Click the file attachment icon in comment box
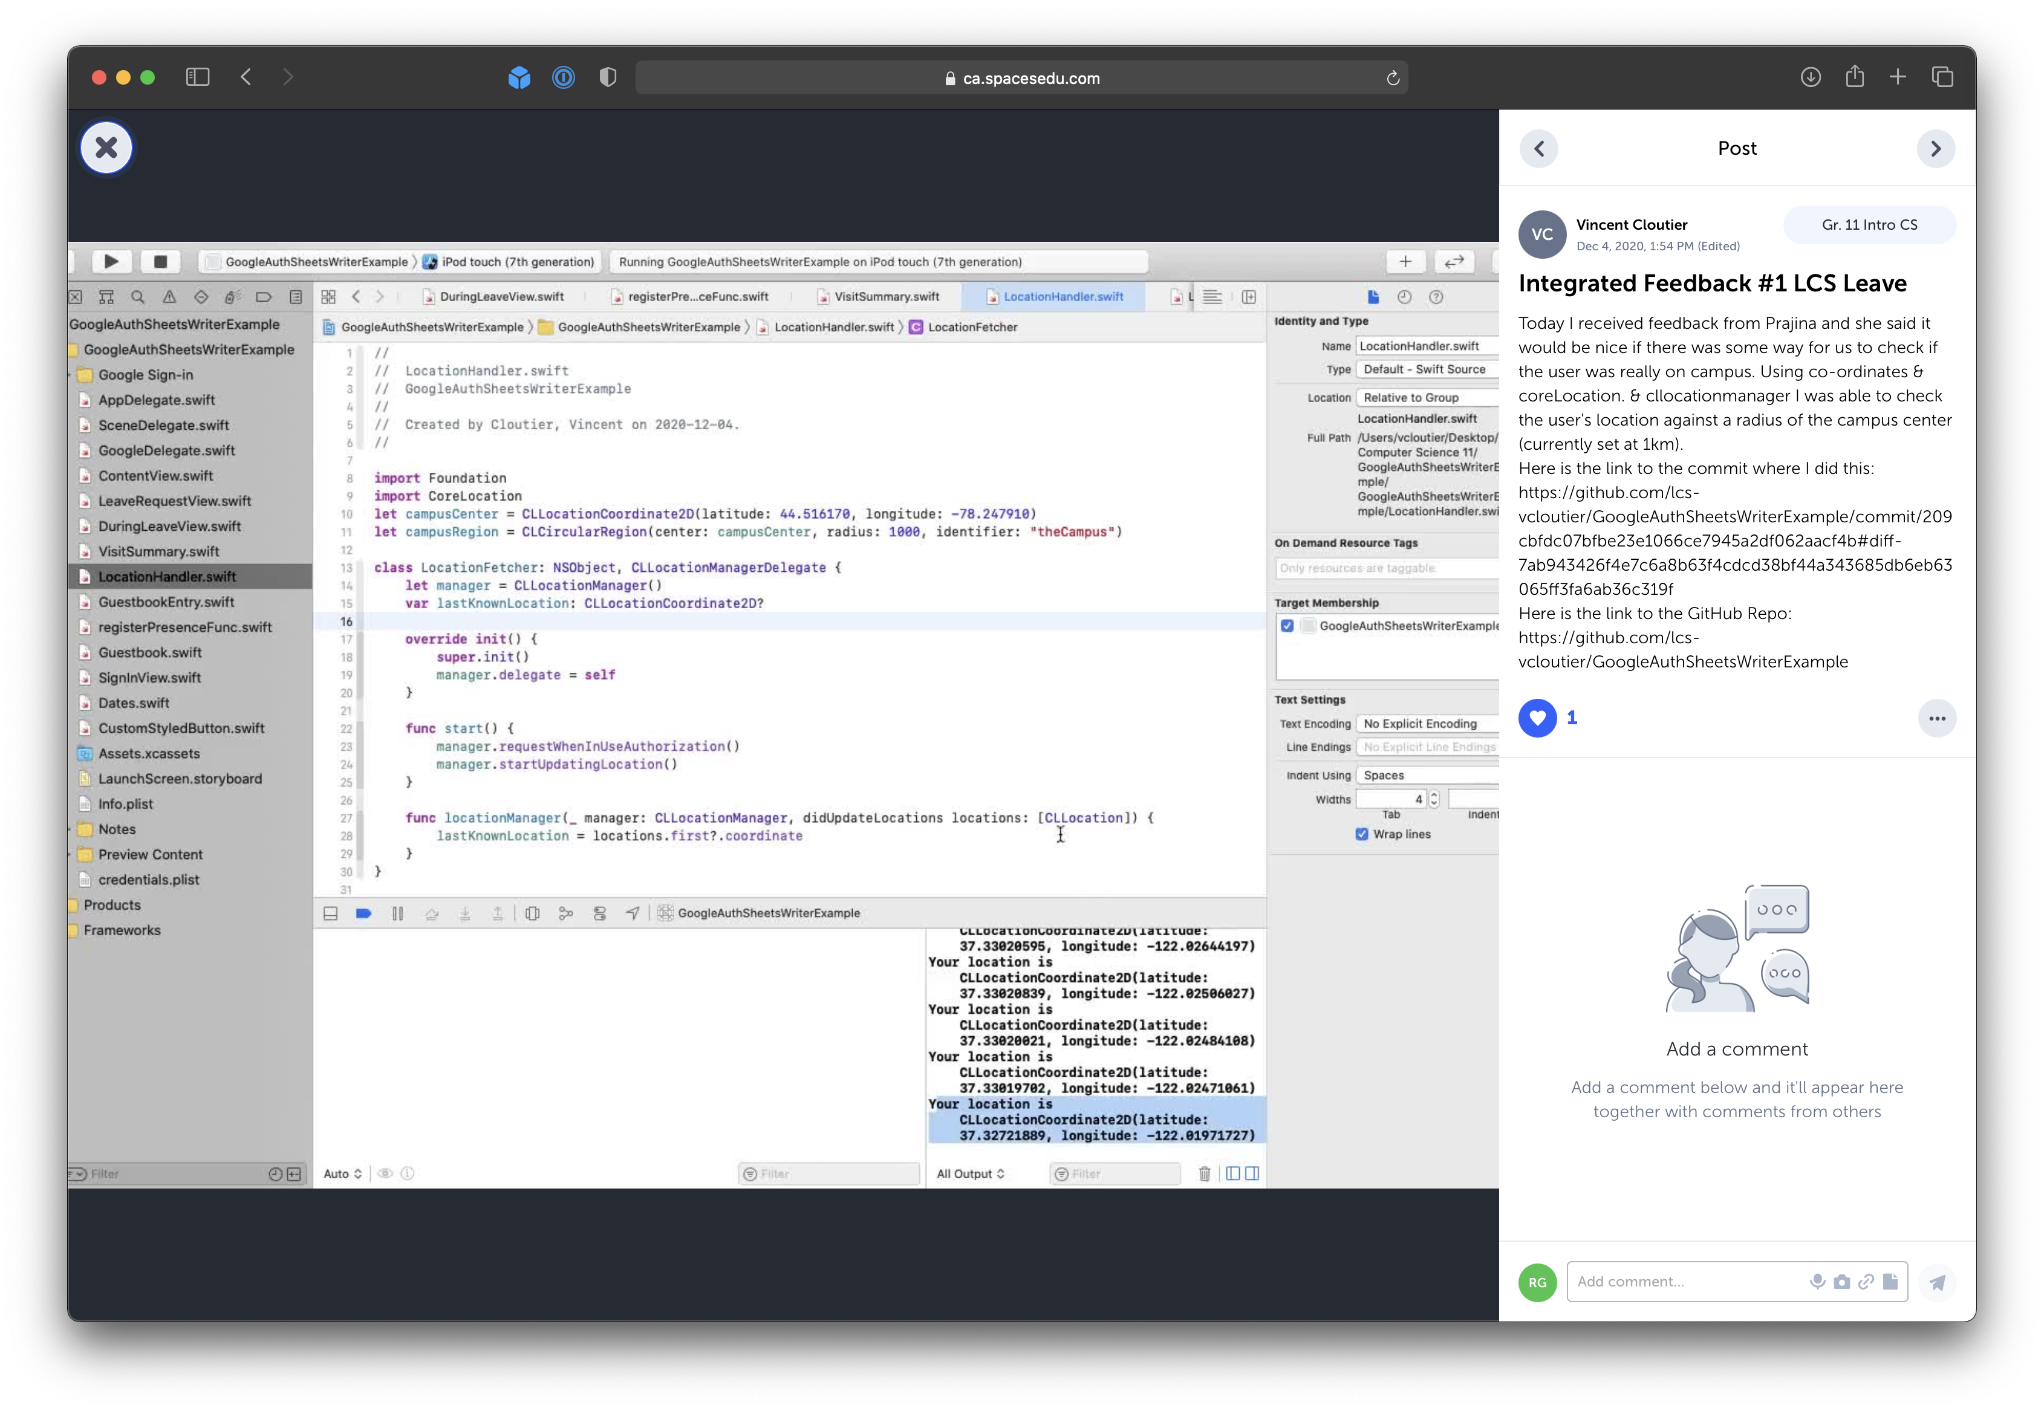 click(1890, 1282)
